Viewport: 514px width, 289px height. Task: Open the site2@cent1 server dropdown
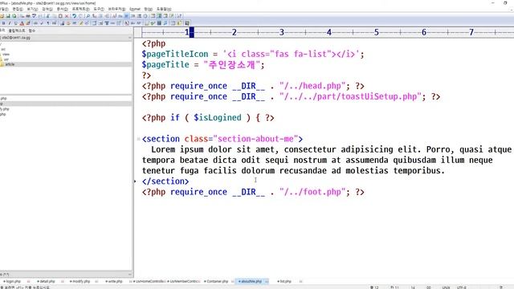pyautogui.click(x=66, y=38)
